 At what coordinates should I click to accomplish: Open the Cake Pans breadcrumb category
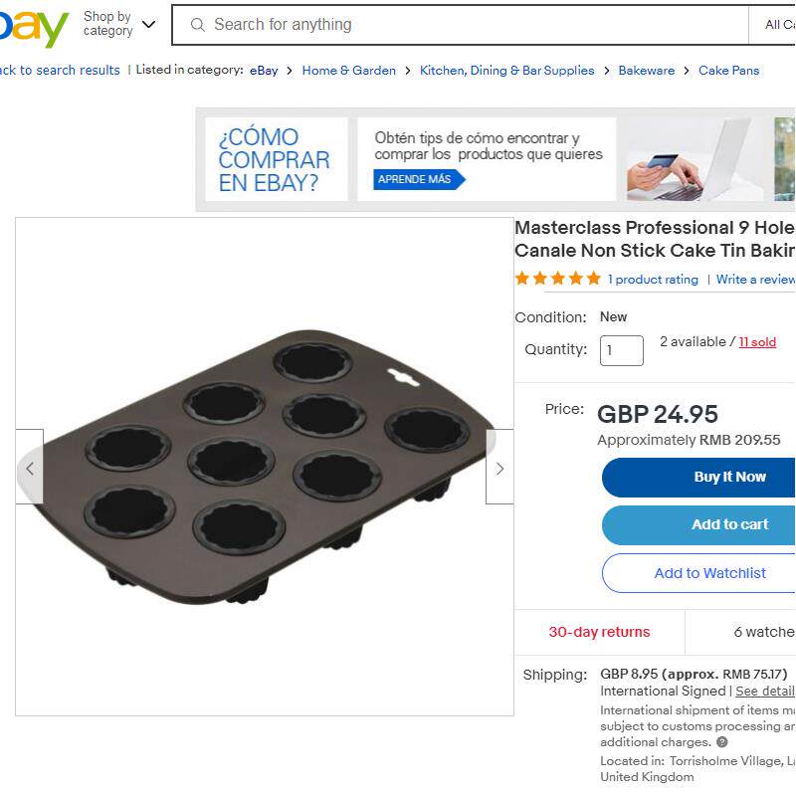point(728,71)
